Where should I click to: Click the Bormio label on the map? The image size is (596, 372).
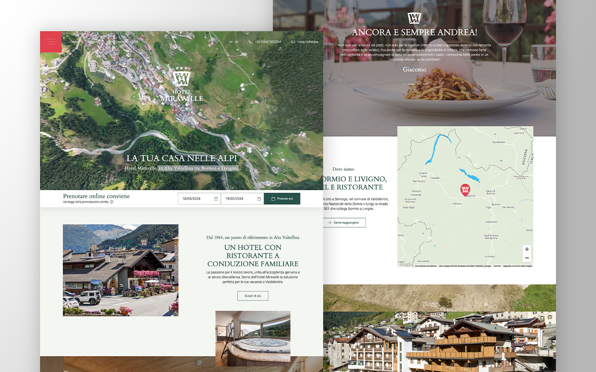(496, 205)
